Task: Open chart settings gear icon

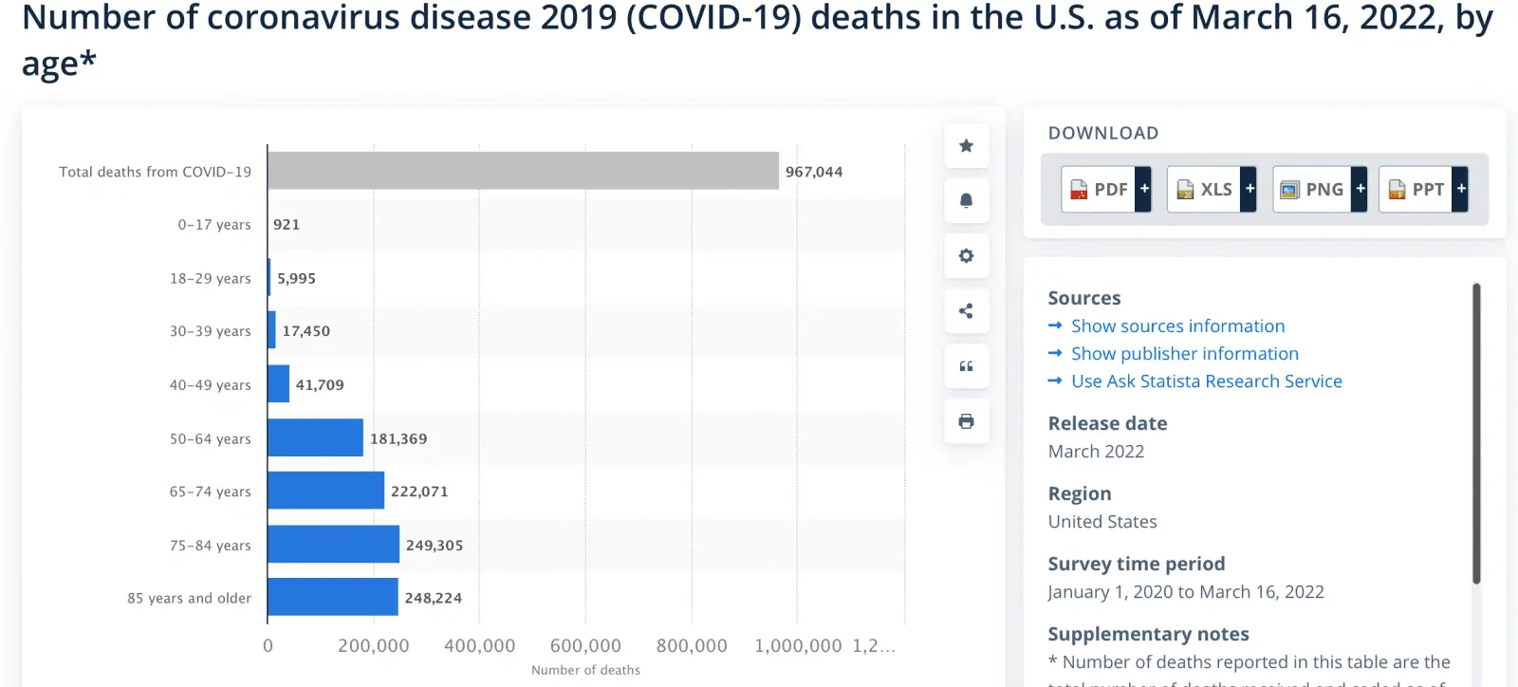Action: (966, 256)
